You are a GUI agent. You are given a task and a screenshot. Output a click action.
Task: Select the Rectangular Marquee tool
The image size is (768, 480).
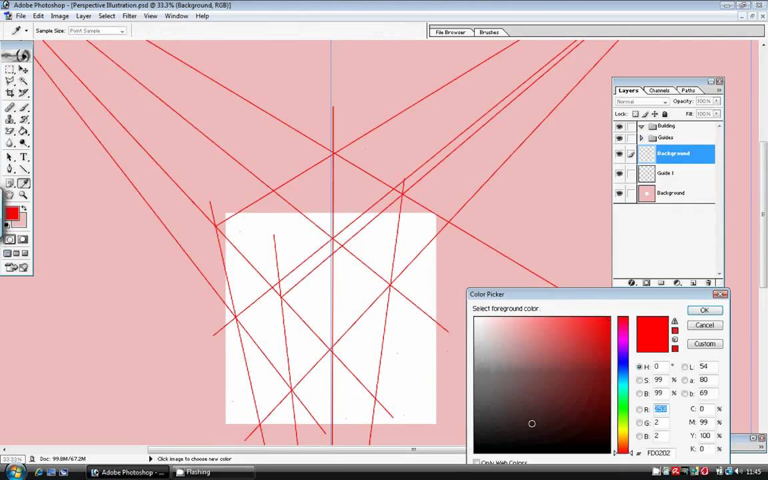[9, 69]
